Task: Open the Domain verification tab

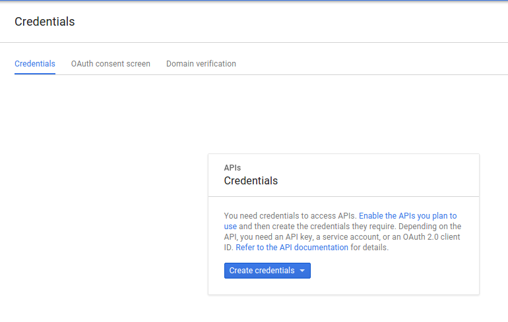Action: coord(201,64)
